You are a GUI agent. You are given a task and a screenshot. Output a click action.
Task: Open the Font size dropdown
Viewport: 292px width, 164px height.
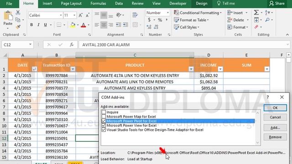(x=74, y=15)
